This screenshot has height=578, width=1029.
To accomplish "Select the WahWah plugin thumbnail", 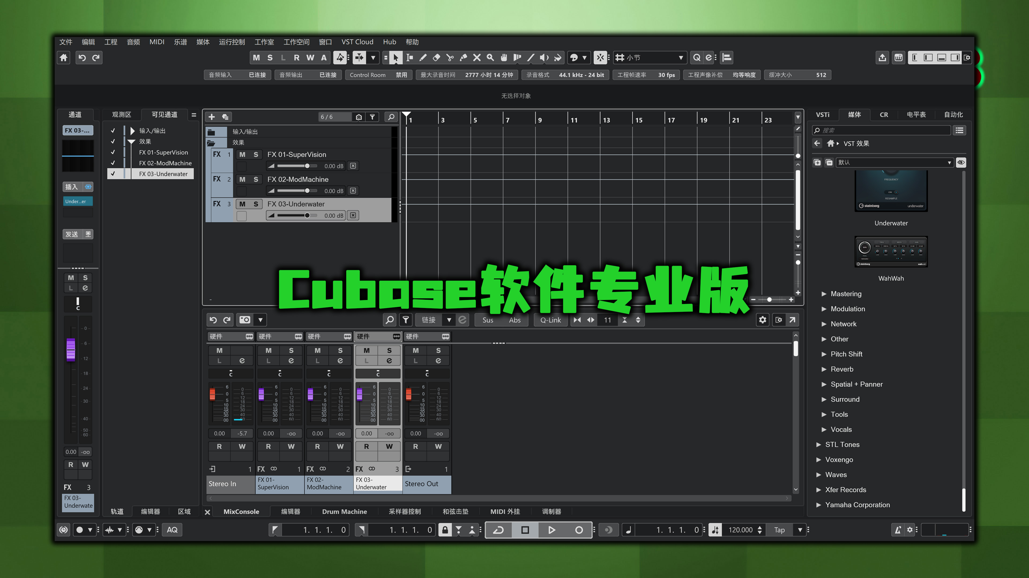I will [891, 252].
